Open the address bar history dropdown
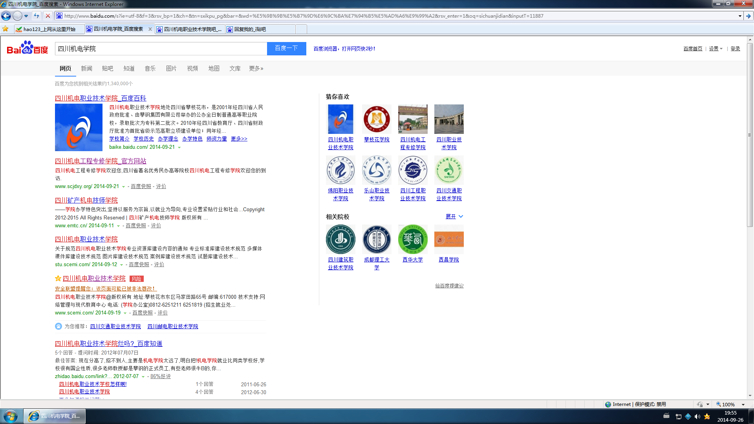The image size is (754, 424). 740,16
